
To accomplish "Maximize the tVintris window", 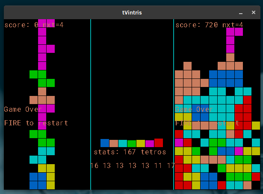I will [242, 13].
